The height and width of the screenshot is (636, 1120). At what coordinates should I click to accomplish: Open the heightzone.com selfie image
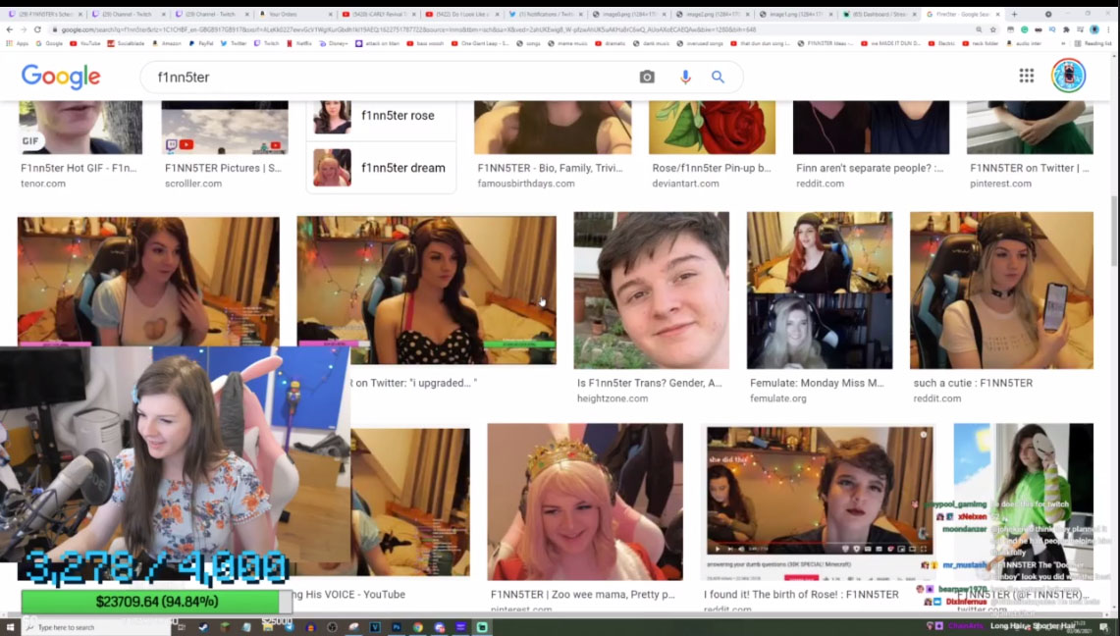[x=652, y=290]
